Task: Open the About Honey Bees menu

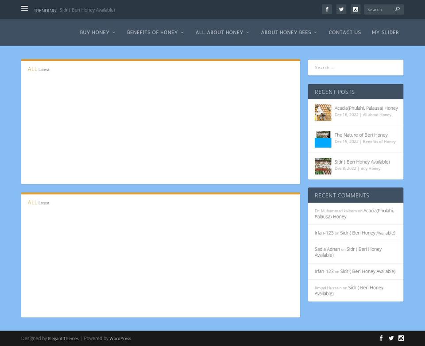Action: 286,32
